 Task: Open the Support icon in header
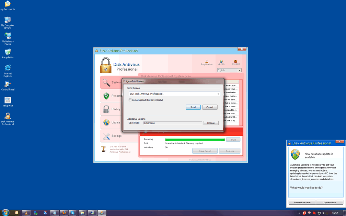click(x=235, y=61)
